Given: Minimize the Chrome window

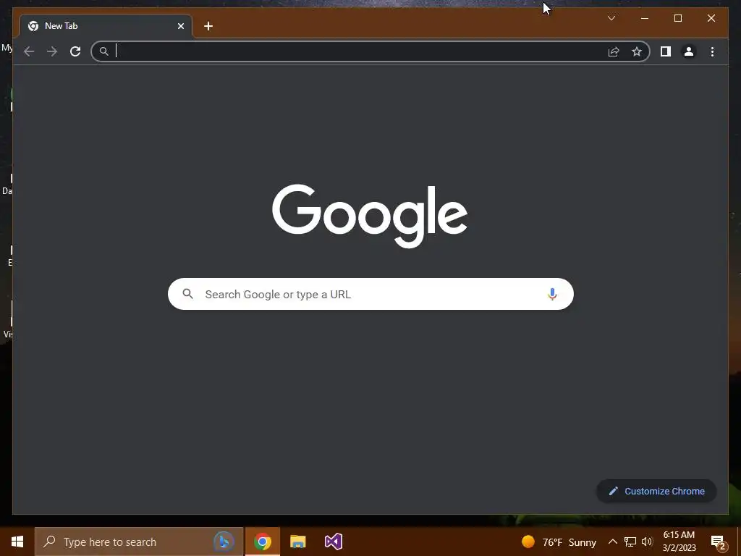Looking at the screenshot, I should 645,18.
